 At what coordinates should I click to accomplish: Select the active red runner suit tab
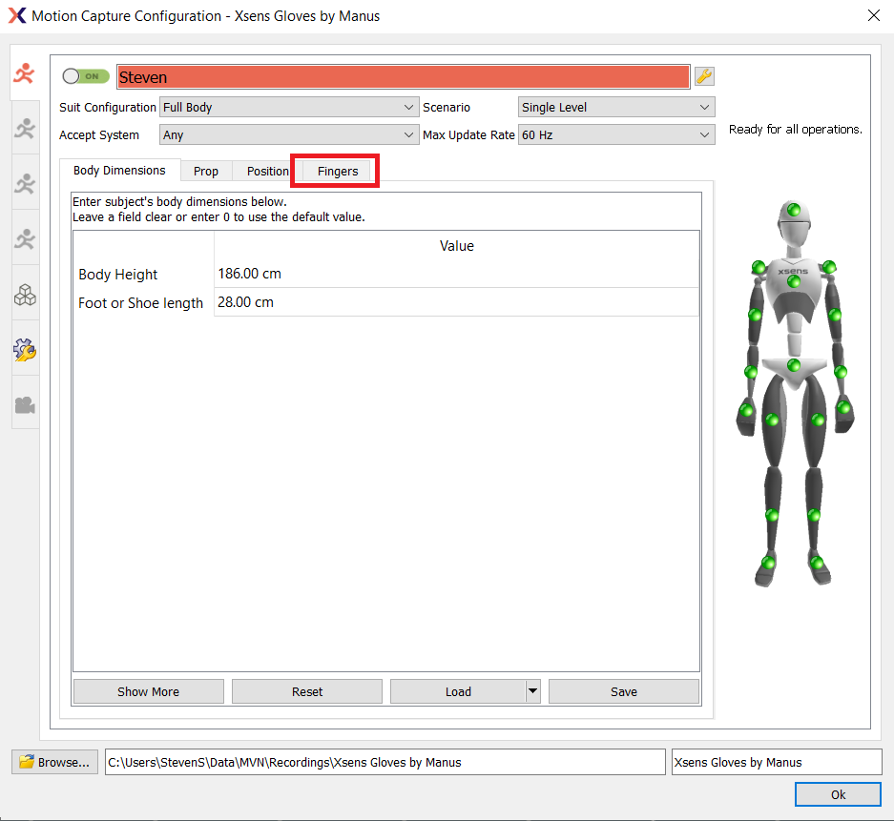tap(25, 74)
